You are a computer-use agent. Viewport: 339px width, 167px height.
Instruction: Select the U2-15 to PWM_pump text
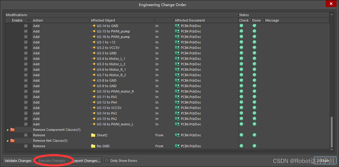click(113, 31)
